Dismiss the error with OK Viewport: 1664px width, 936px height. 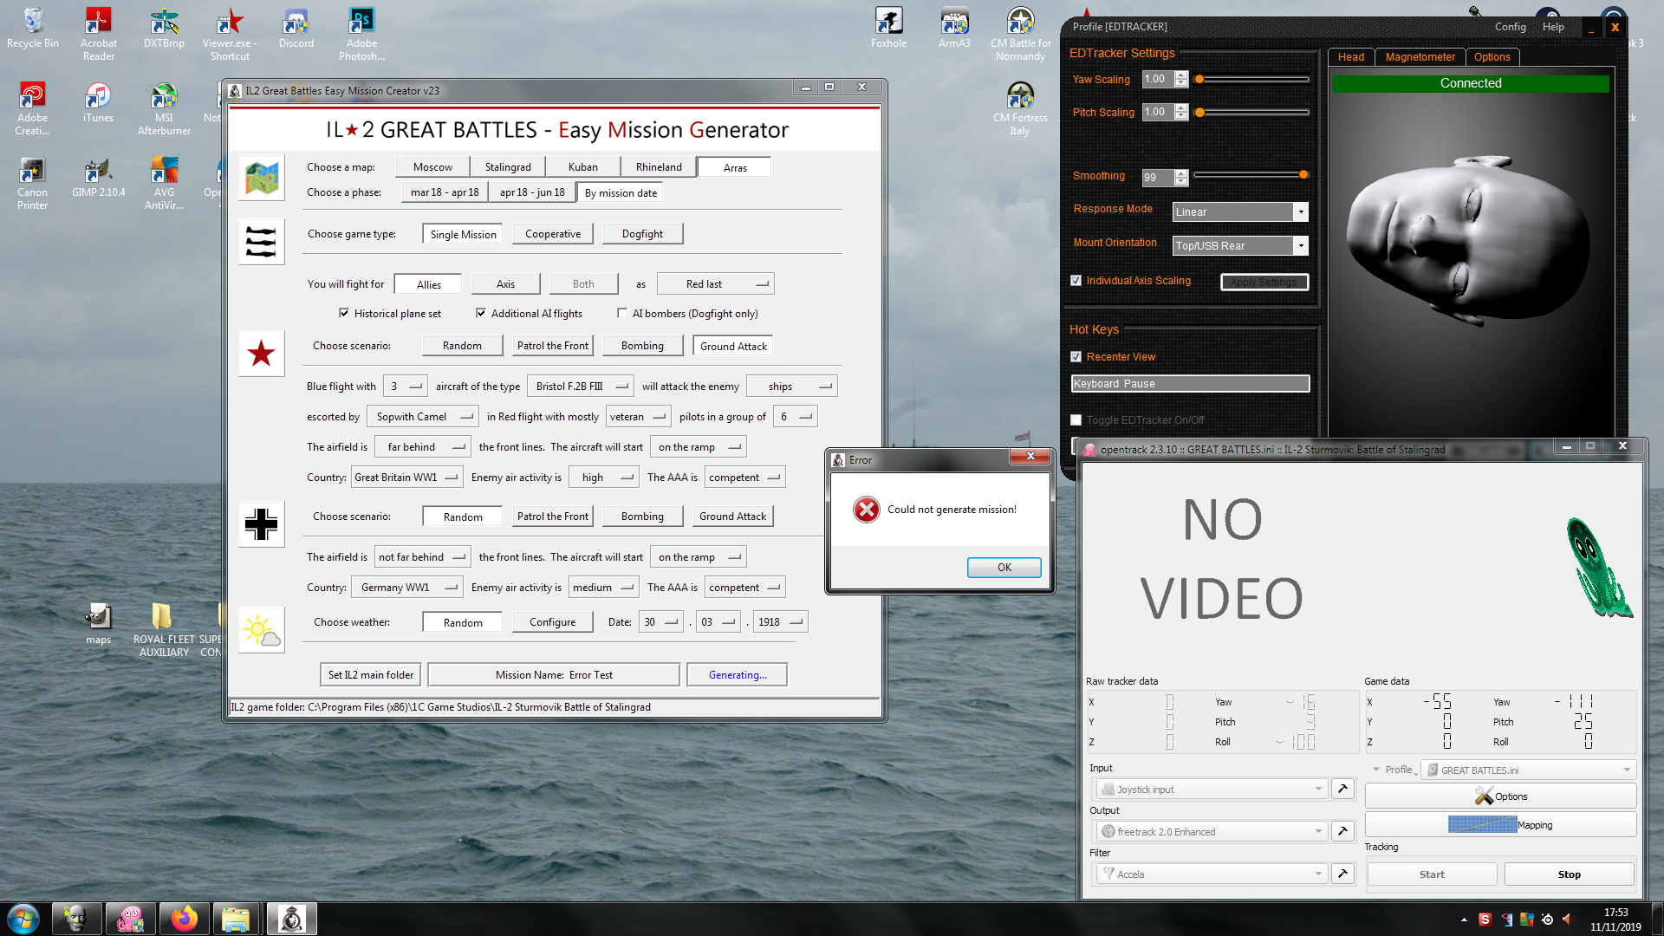click(1004, 568)
